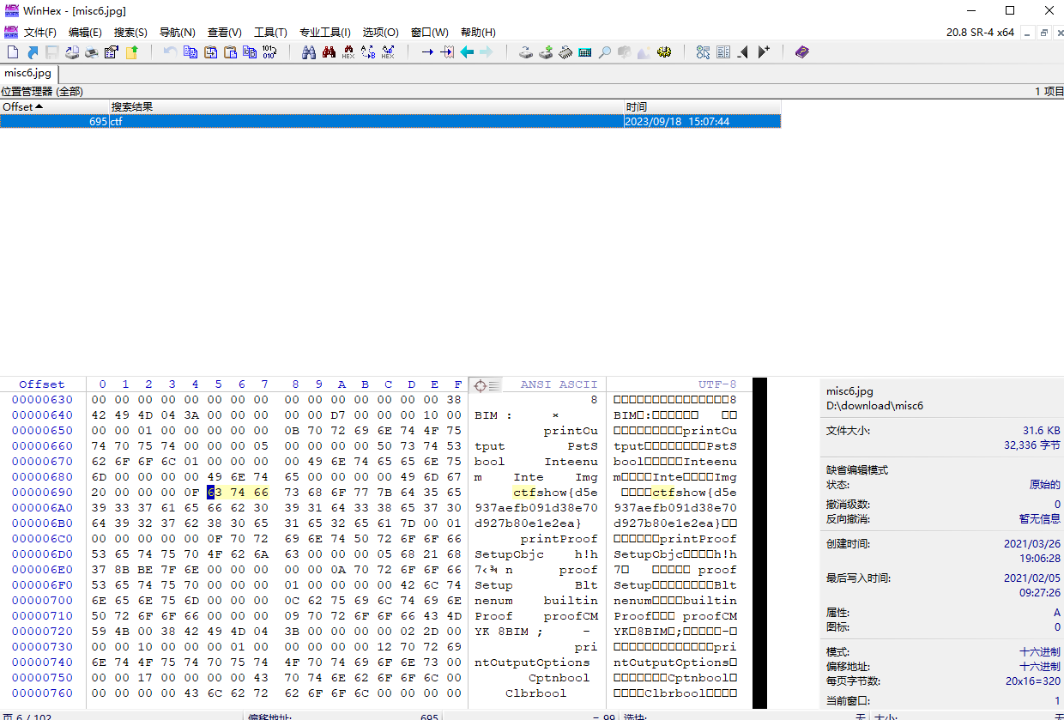
Task: Click the greyed-out Save floppy disk icon
Action: [x=52, y=52]
